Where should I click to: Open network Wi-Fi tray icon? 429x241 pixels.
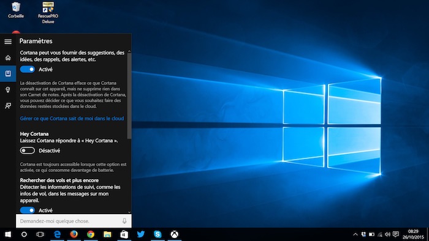tap(380, 234)
